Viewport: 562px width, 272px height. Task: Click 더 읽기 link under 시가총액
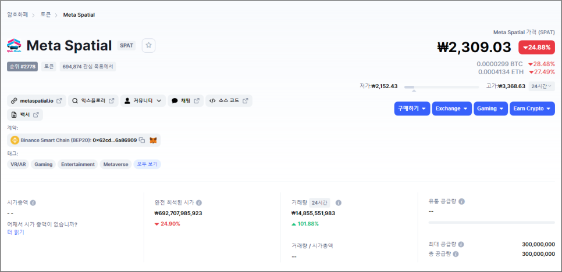[16, 232]
